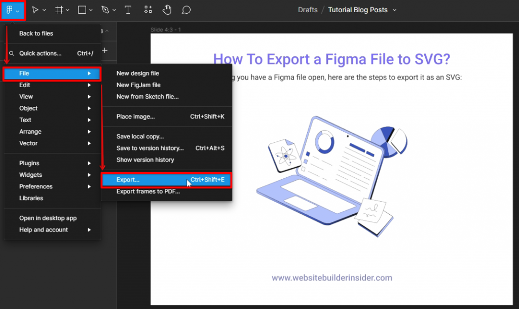Open the Figma main menu logo button

point(13,10)
